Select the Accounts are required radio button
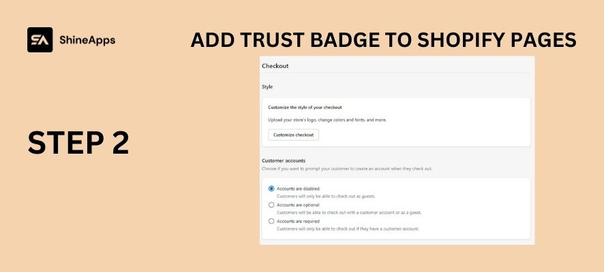 (x=271, y=221)
